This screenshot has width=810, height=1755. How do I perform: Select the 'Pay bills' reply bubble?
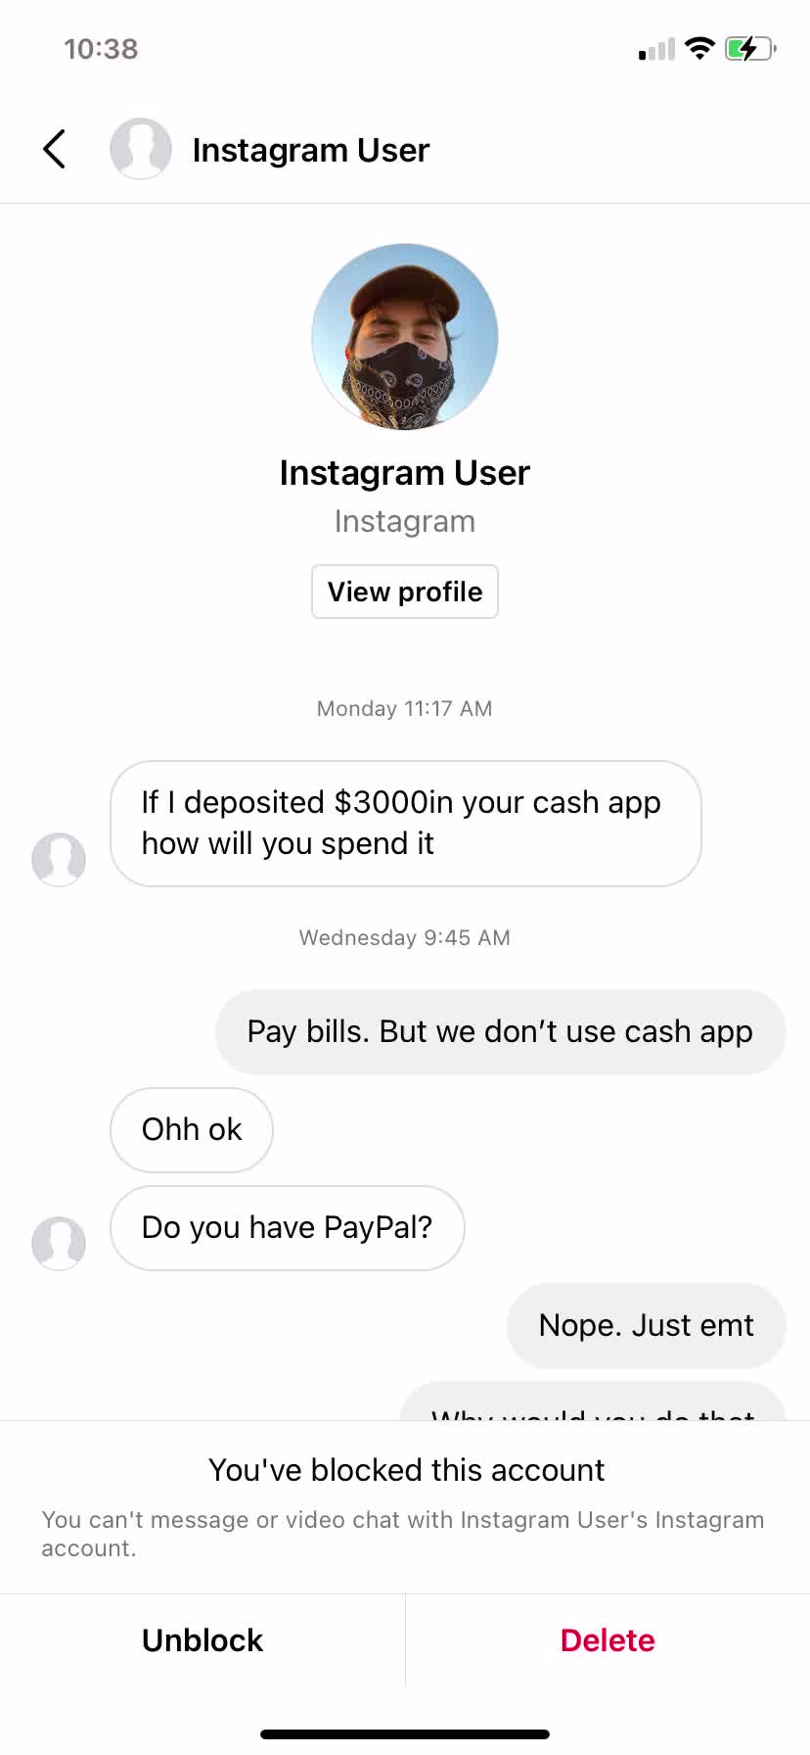501,1032
